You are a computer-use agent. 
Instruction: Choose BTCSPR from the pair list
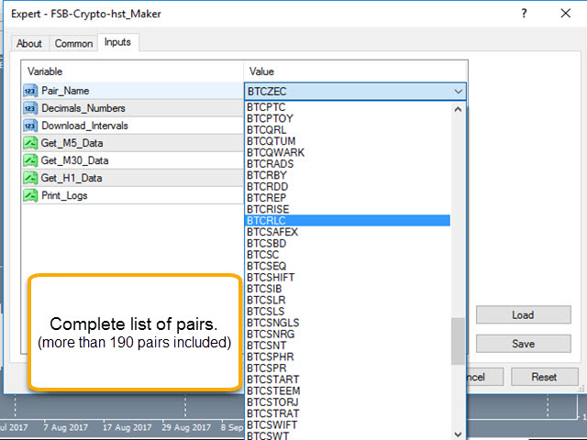pos(348,368)
